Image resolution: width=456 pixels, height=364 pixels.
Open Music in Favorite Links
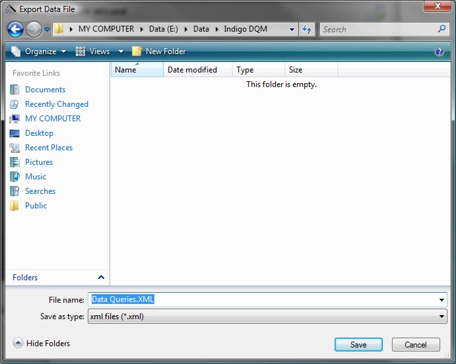[x=36, y=177]
